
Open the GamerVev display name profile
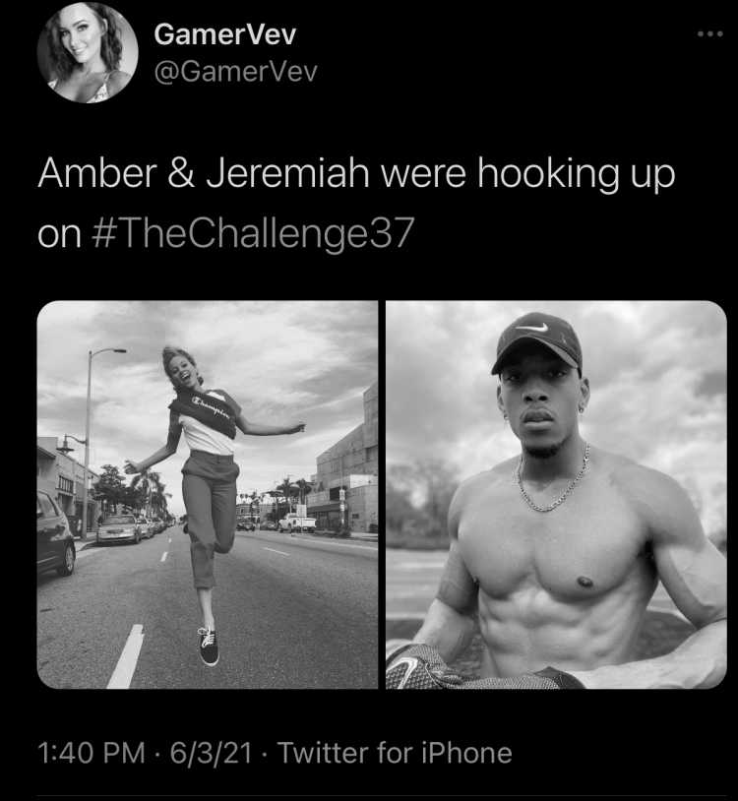tap(224, 34)
